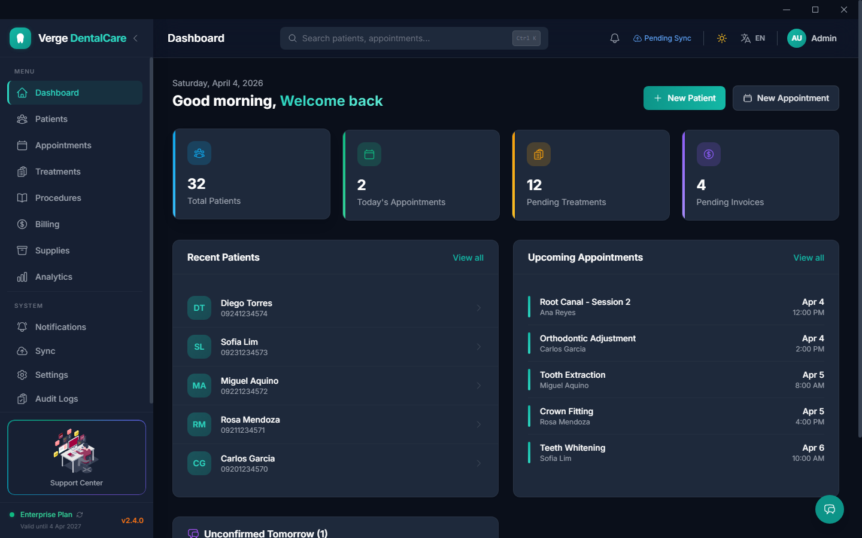This screenshot has width=862, height=538.
Task: Open the Total Patients stat card
Action: click(x=251, y=174)
